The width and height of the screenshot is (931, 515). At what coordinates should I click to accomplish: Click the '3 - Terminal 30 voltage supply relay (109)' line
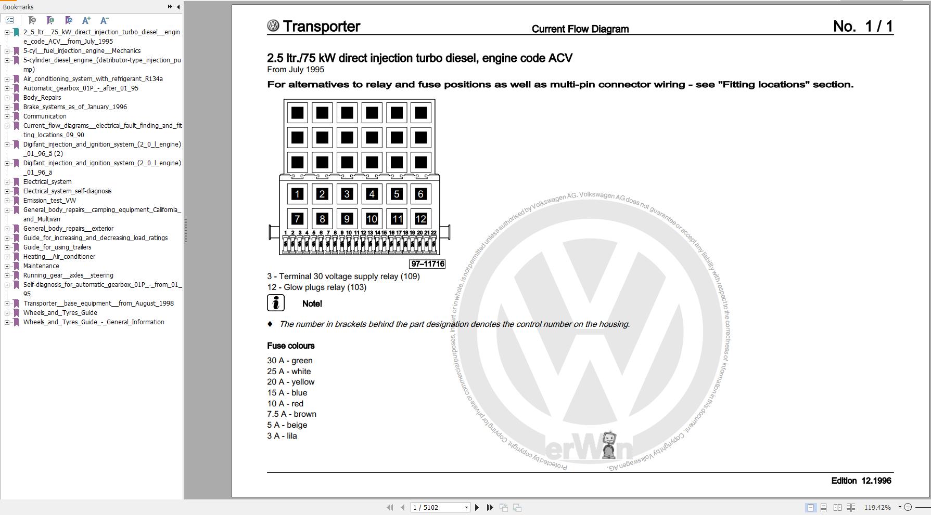pos(343,276)
